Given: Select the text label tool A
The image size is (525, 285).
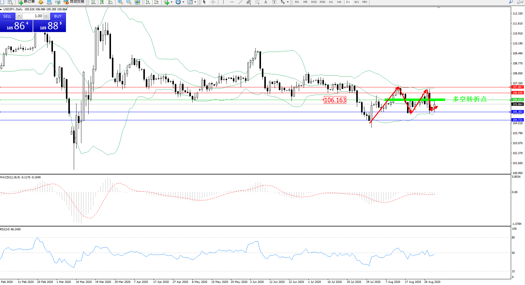Looking at the screenshot, I should coord(266,2).
